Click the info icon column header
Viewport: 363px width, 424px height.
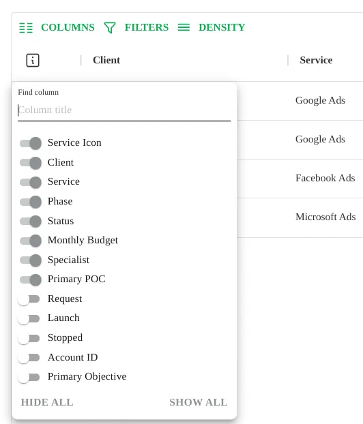33,60
